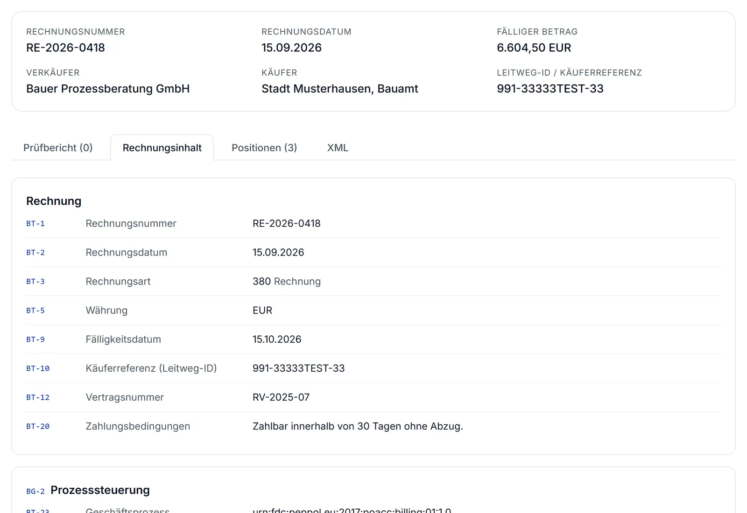Click buyer Stadt Musterhausen, Bauamt
747x513 pixels.
pyautogui.click(x=340, y=89)
